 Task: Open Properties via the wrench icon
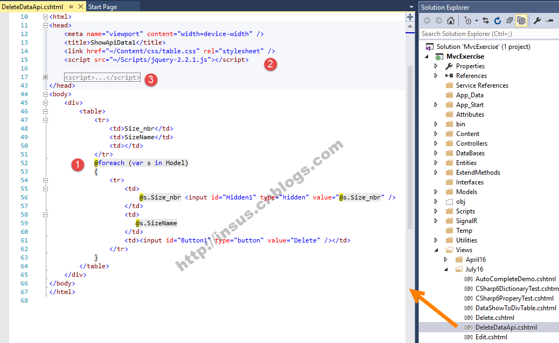pos(537,20)
